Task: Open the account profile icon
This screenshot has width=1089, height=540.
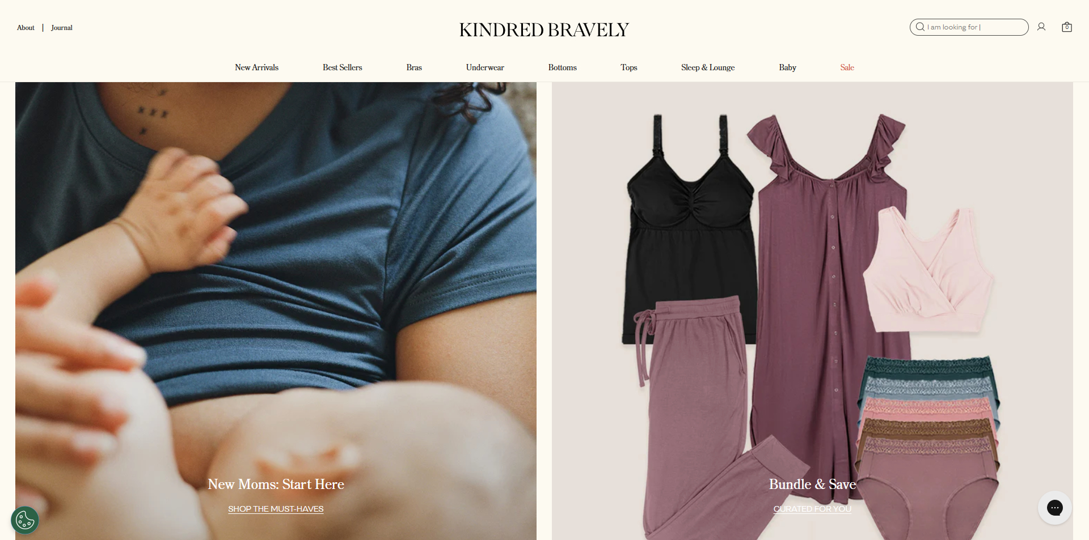Action: (1041, 27)
